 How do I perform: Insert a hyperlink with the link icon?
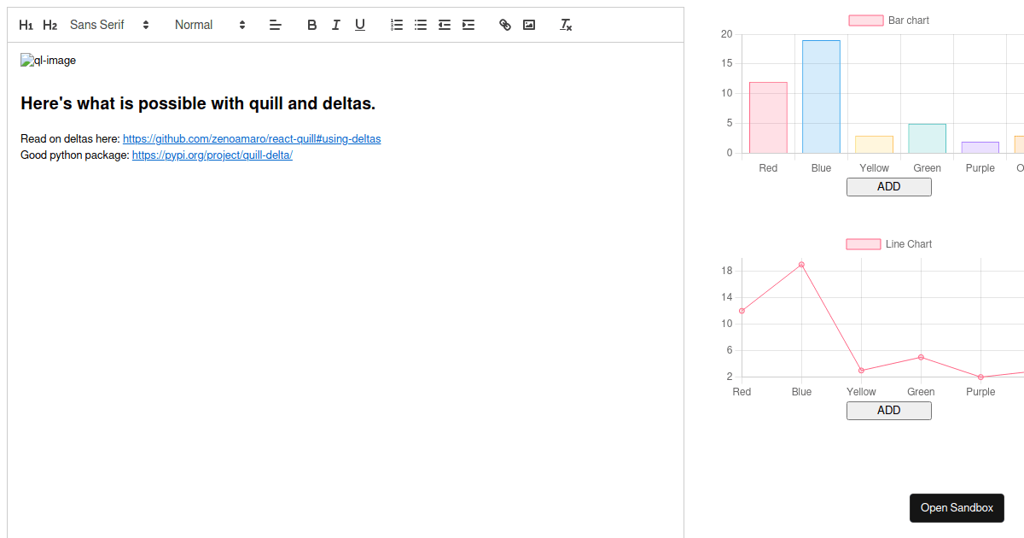tap(504, 25)
